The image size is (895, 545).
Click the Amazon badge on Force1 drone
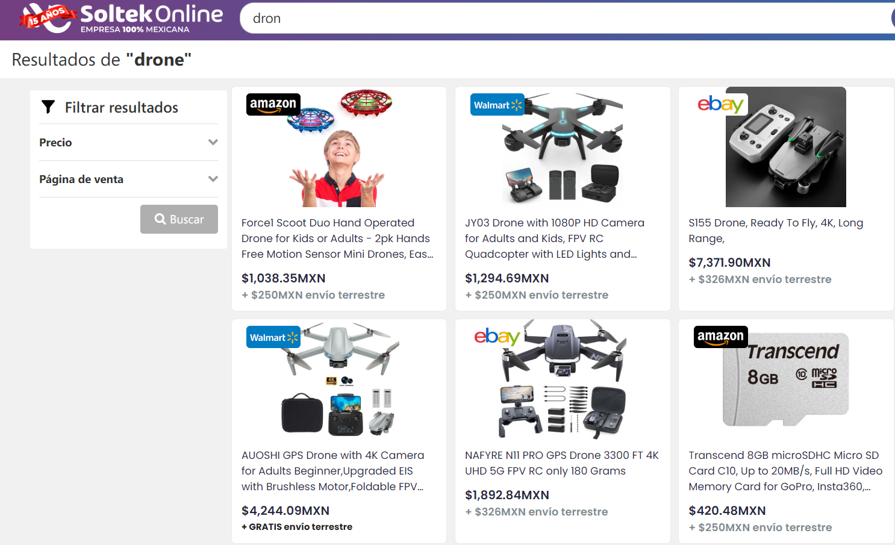click(x=273, y=104)
